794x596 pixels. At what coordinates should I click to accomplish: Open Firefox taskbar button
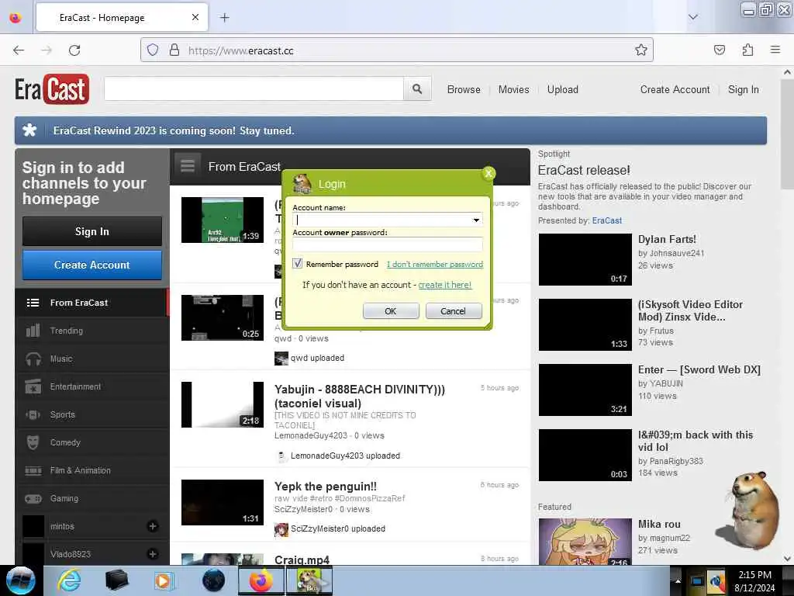coord(261,580)
